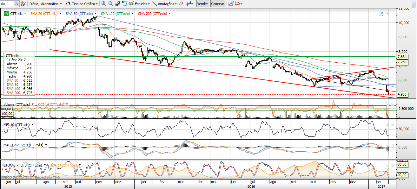The height and width of the screenshot is (189, 417).
Task: Open the Estudos menu
Action: [140, 4]
